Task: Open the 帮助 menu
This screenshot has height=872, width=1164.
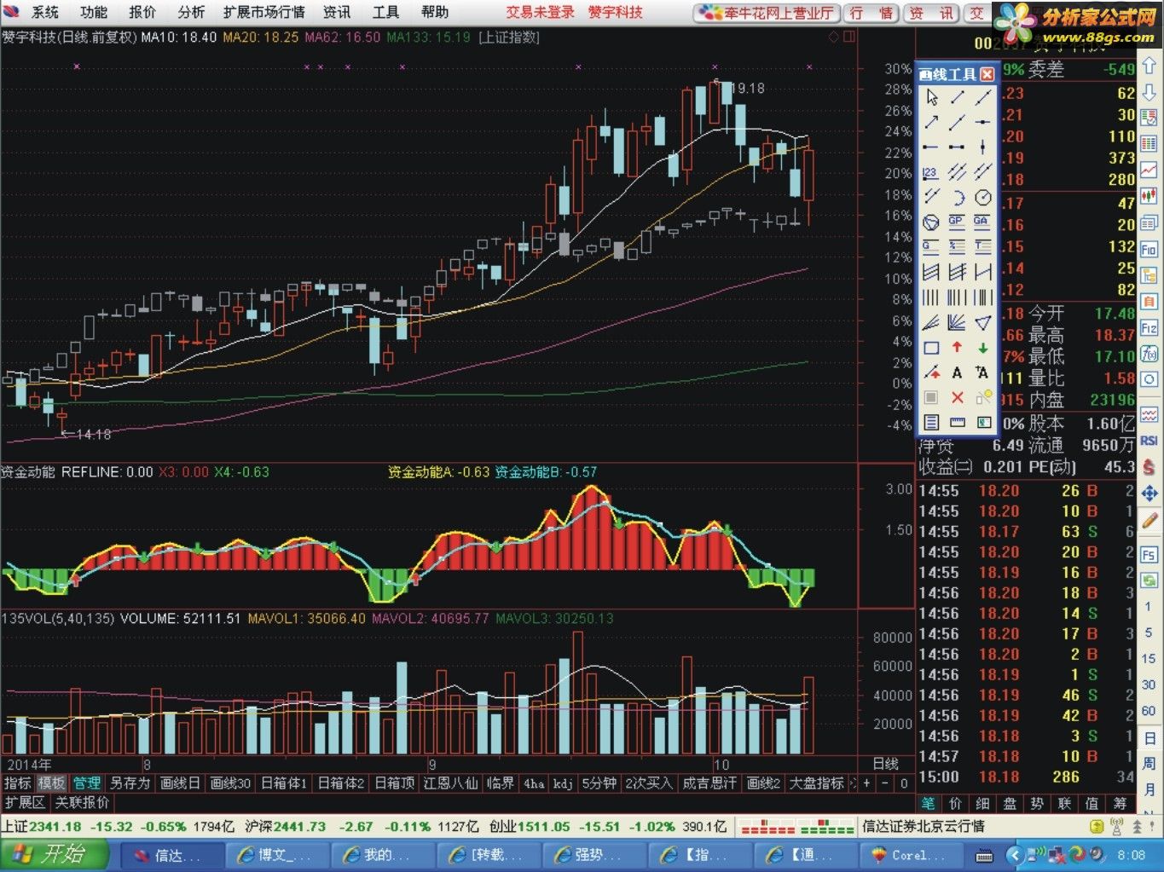Action: [x=434, y=12]
